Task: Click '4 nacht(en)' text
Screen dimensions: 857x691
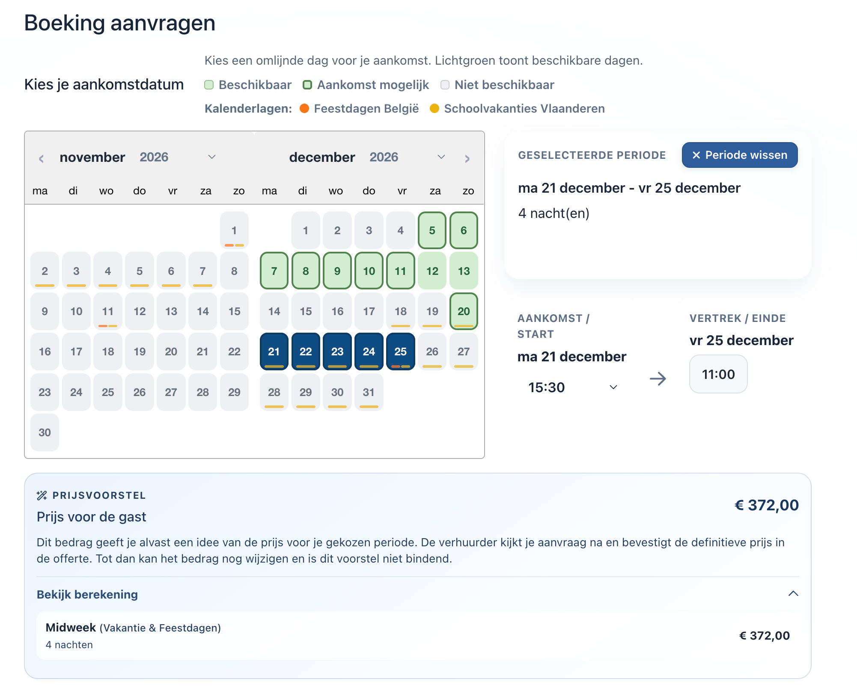Action: pyautogui.click(x=554, y=213)
